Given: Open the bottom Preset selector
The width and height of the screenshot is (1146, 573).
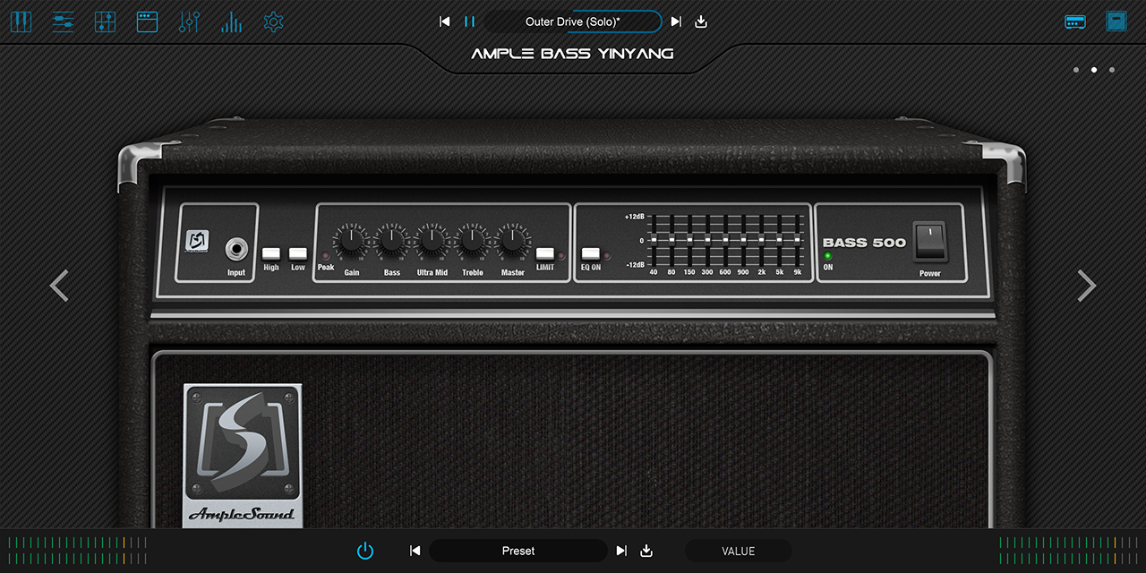Looking at the screenshot, I should (x=518, y=551).
